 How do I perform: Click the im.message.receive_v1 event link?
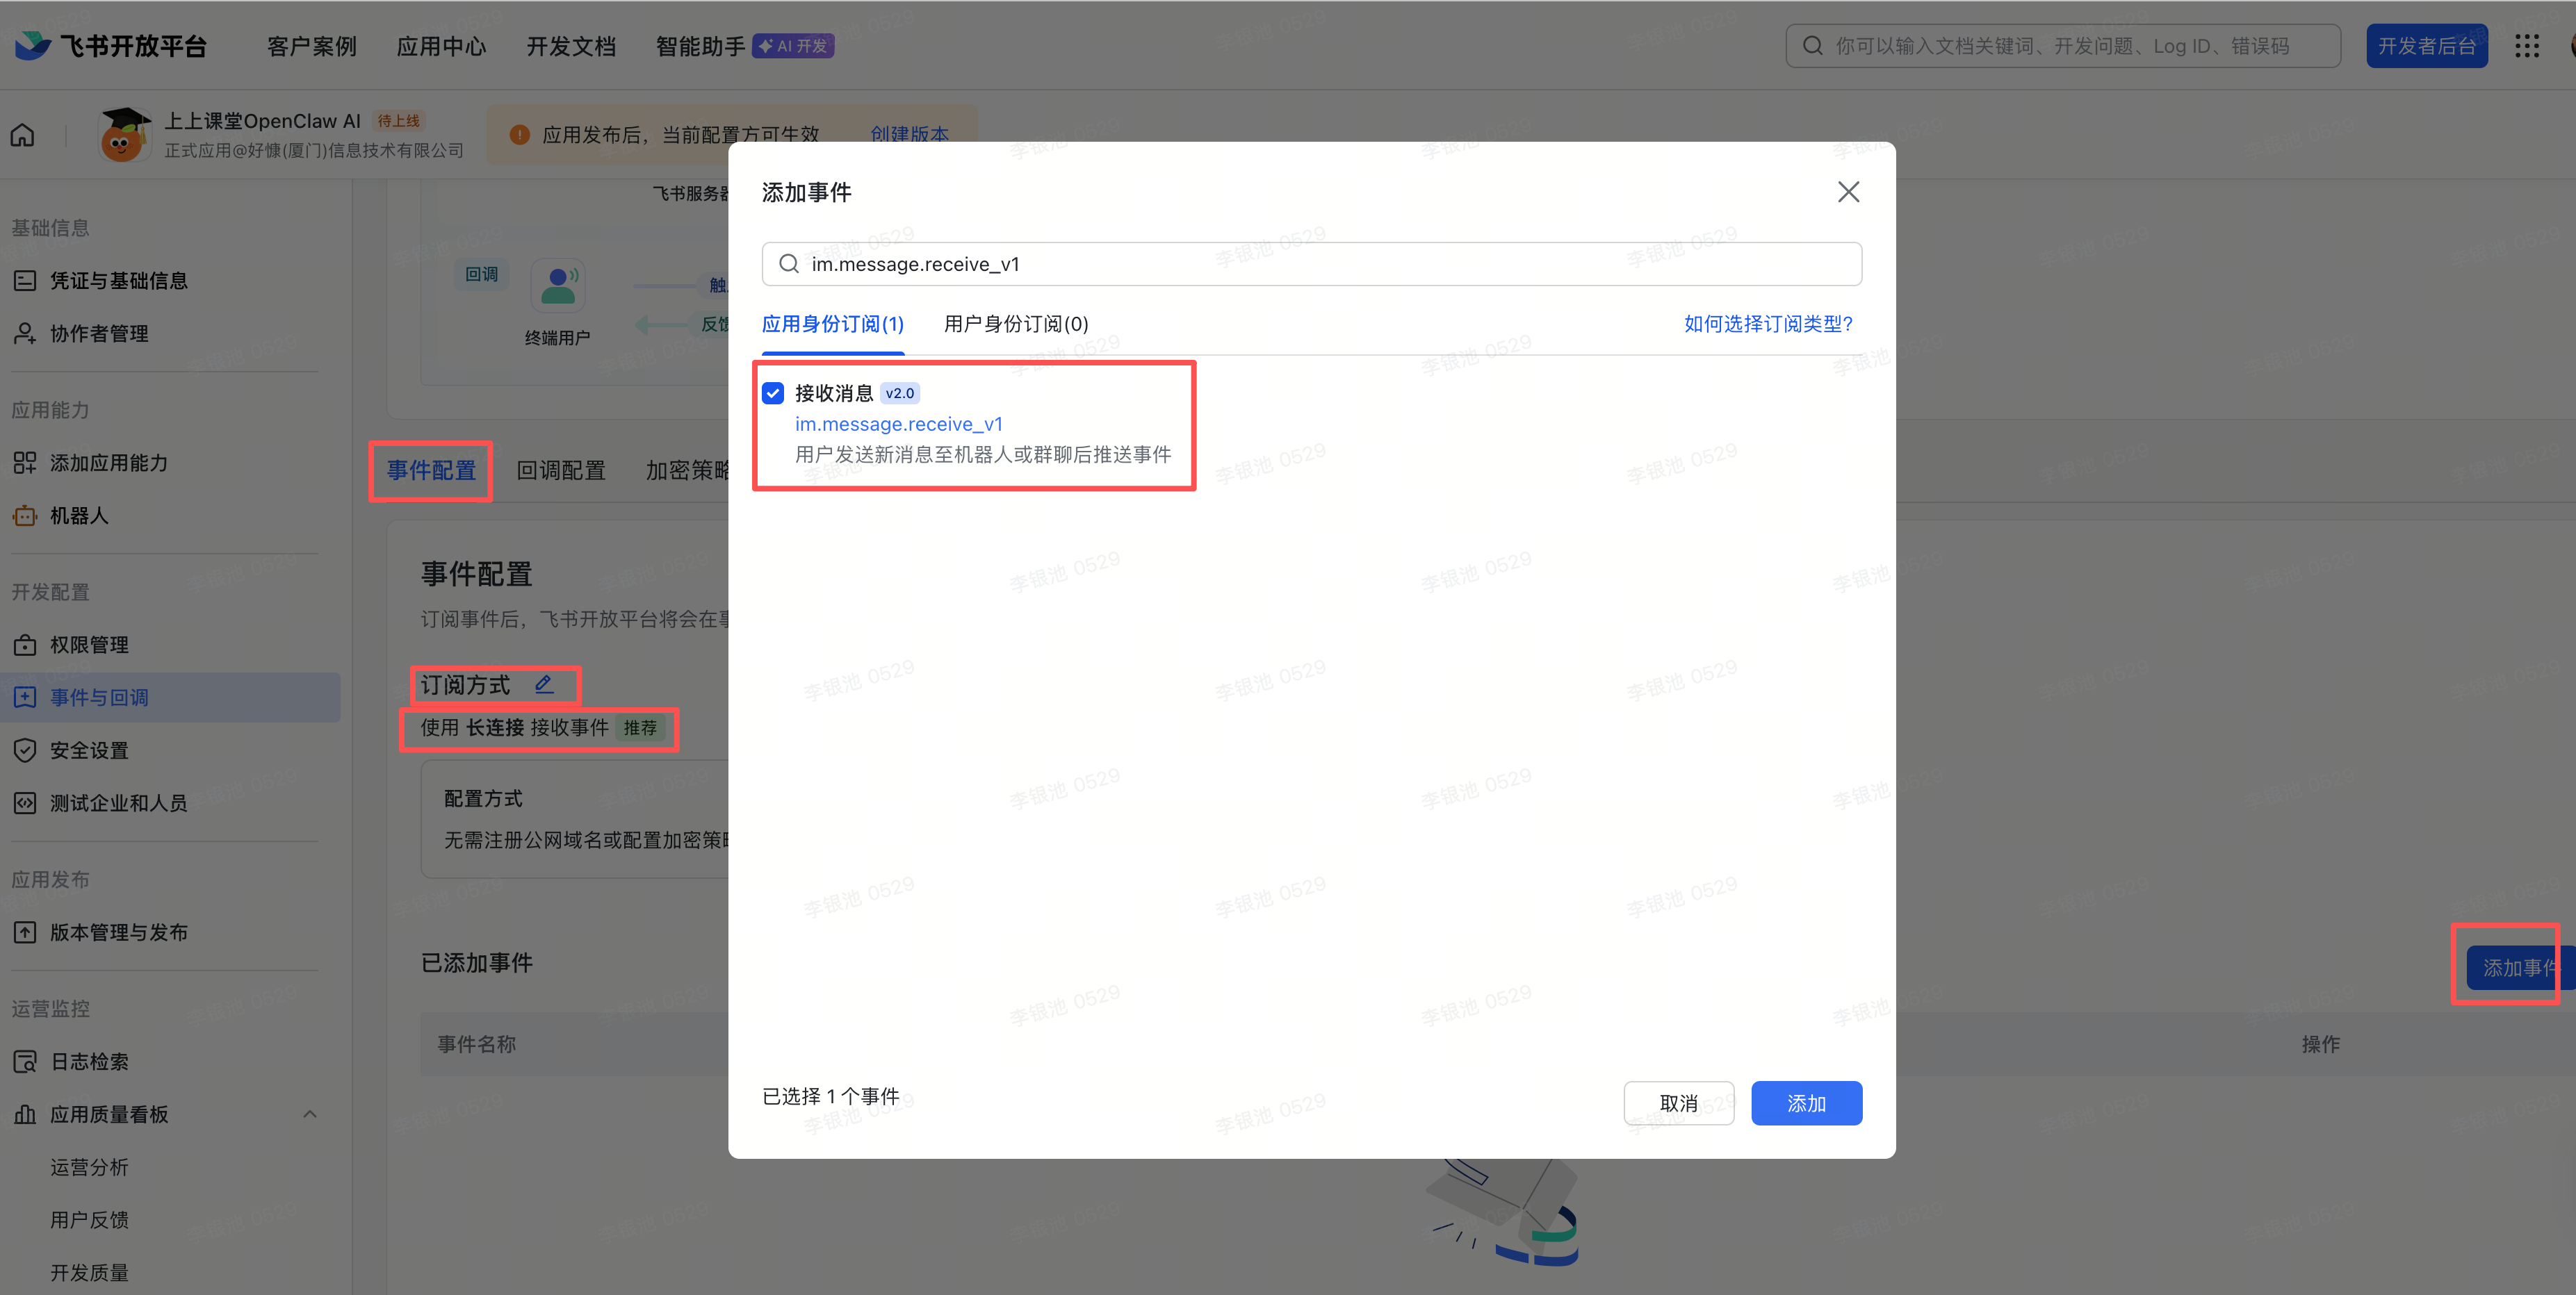pos(898,424)
